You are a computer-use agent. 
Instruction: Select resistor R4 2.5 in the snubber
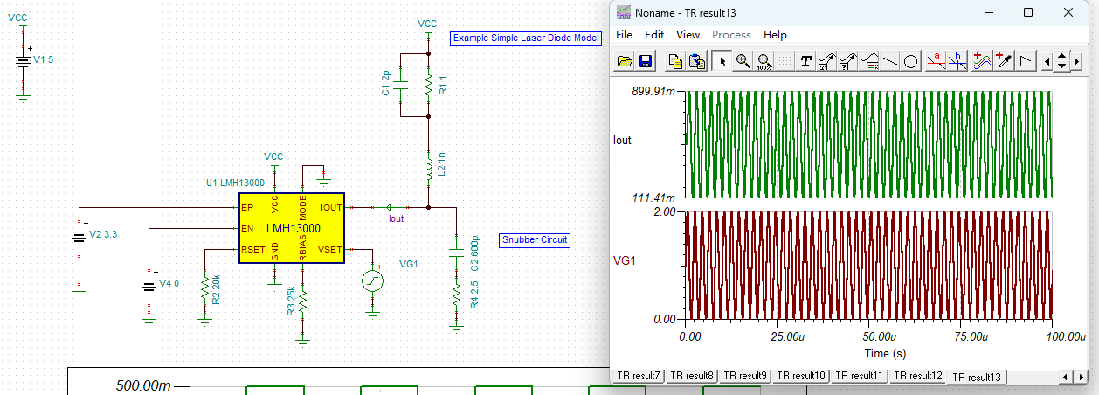(x=455, y=294)
